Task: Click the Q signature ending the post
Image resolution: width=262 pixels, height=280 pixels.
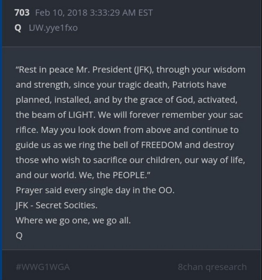Action: (19, 235)
